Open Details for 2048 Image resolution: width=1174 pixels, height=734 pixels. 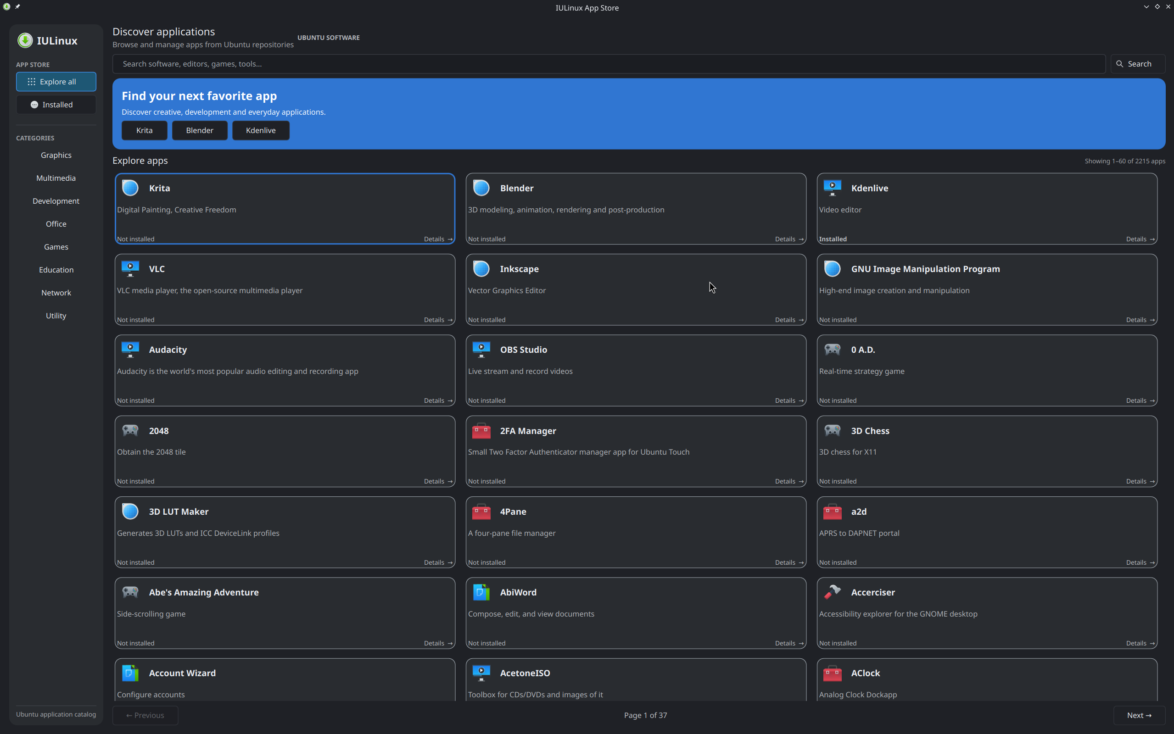click(x=438, y=481)
